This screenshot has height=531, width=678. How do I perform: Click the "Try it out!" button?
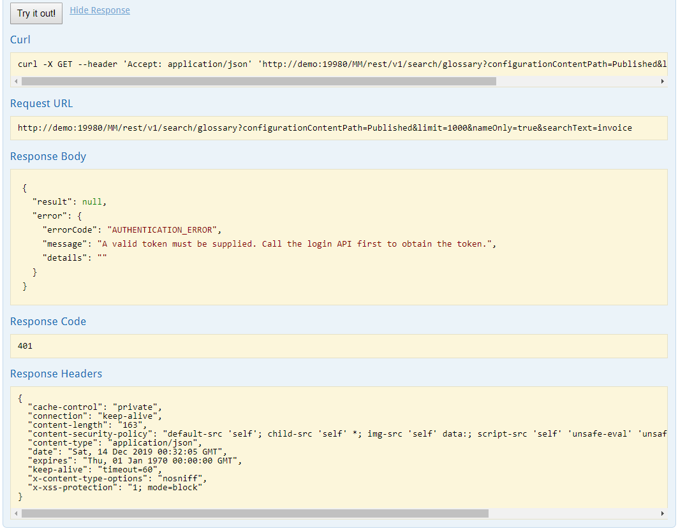click(36, 13)
